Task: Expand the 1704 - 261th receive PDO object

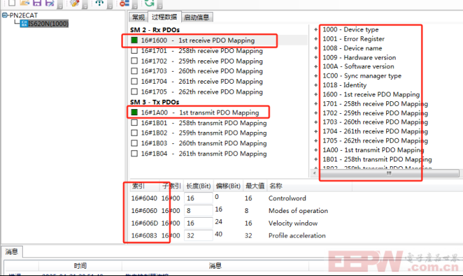Action: pyautogui.click(x=316, y=131)
